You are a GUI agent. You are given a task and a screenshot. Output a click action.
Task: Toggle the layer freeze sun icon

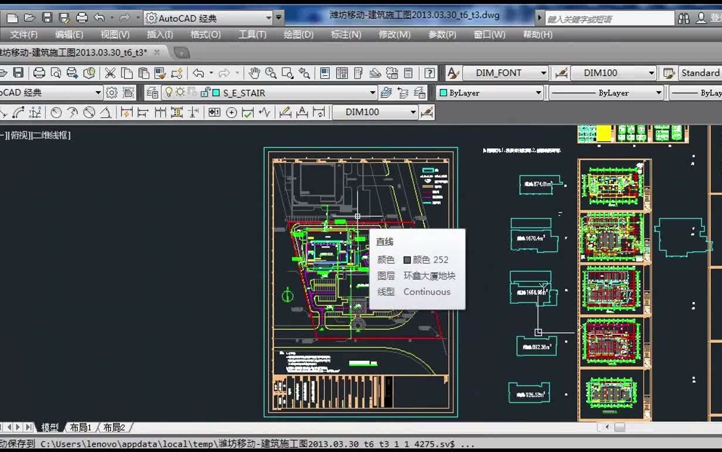pos(180,92)
